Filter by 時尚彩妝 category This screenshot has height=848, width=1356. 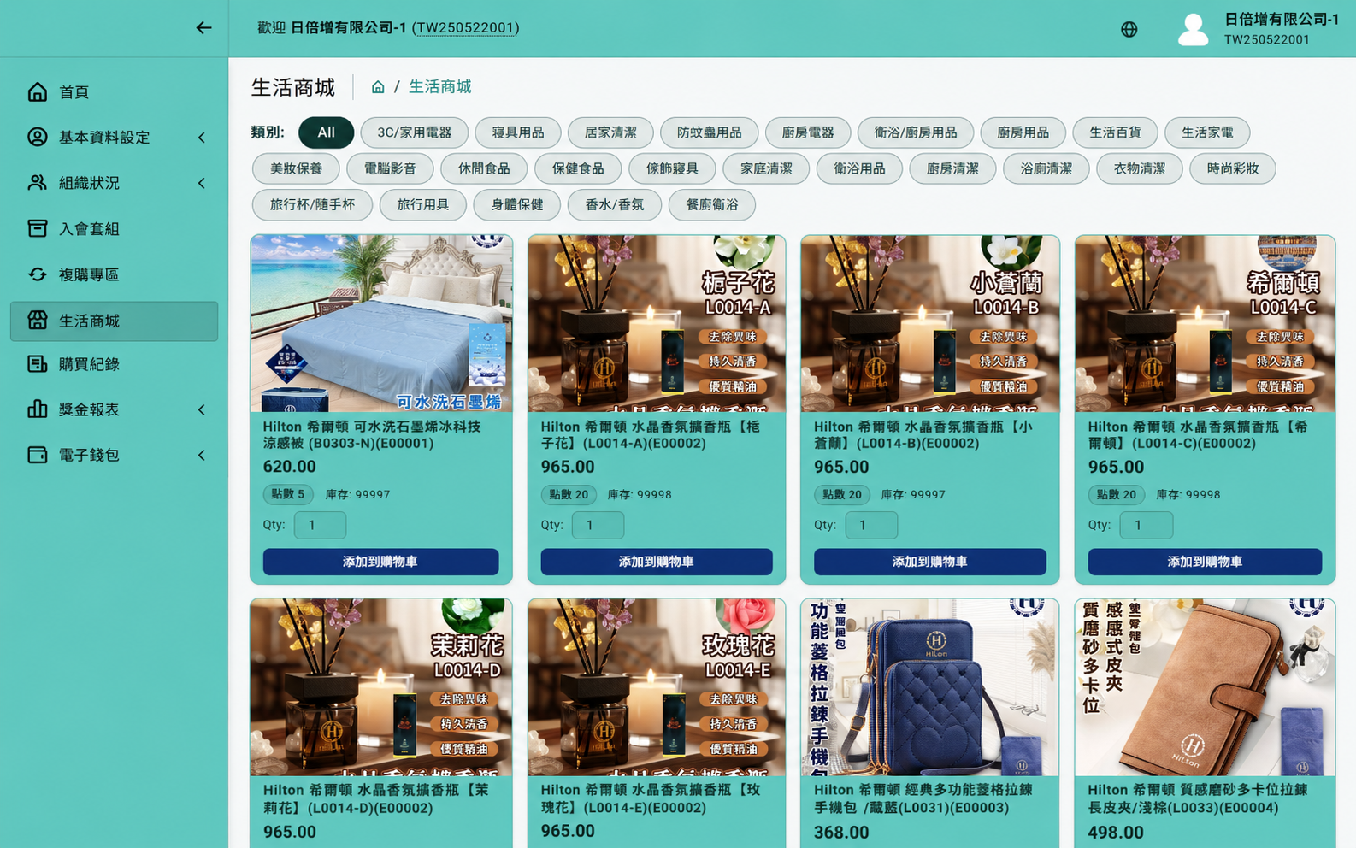1233,168
